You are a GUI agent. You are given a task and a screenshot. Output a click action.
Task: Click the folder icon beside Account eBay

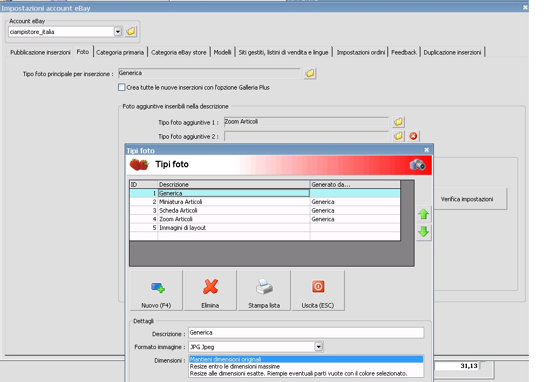click(x=131, y=32)
